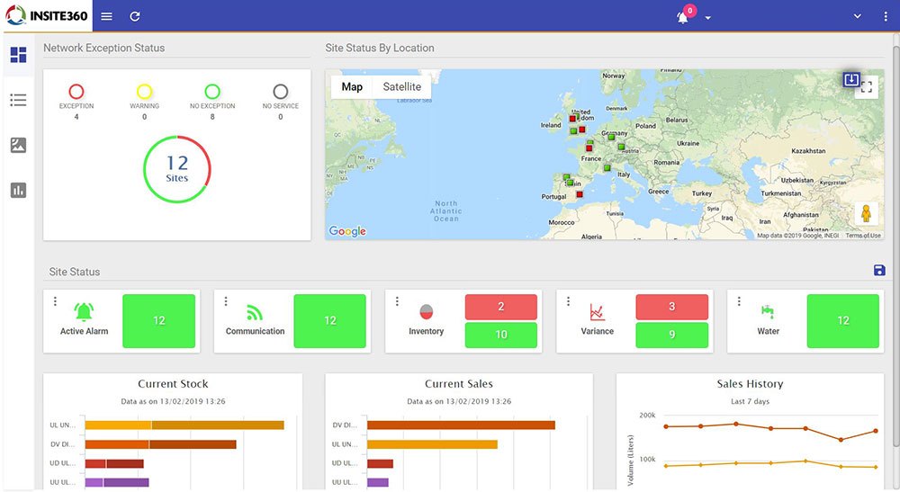Click the Street View pegman icon
Viewport: 900px width, 492px height.
tap(866, 213)
